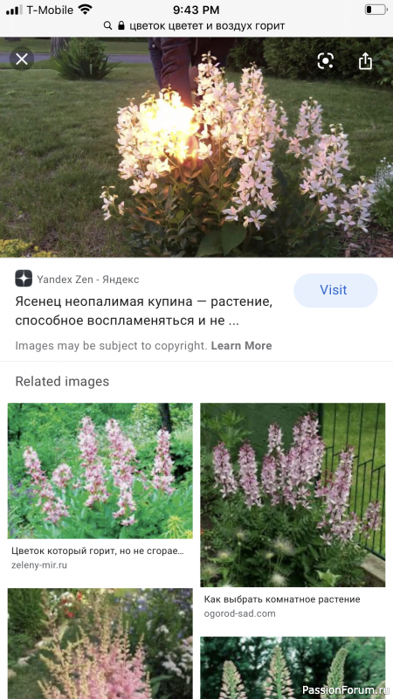Tap the battery indicator in status bar
393x699 pixels.
tap(376, 10)
